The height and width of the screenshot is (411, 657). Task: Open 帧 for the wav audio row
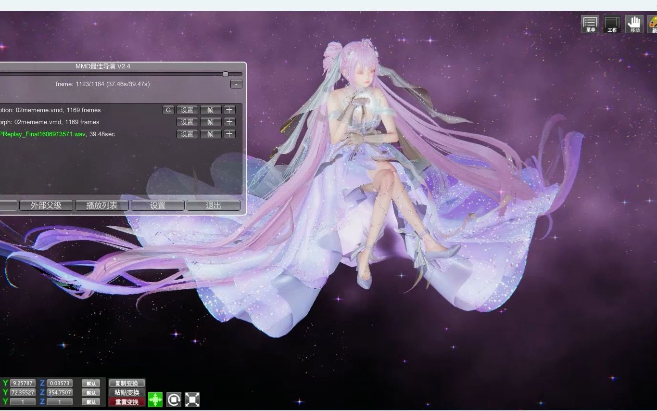pos(210,134)
